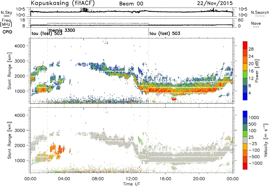Click the 'Kapuskasing (fitACF)' plot title
269x186 pixels.
tap(63, 3)
